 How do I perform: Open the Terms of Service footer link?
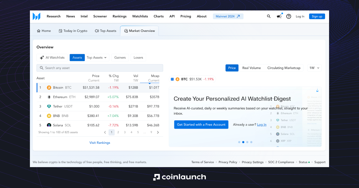(x=203, y=162)
